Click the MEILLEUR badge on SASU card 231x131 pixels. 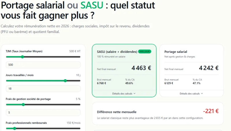(145, 51)
